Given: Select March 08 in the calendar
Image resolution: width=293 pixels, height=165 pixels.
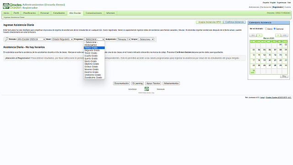Looking at the screenshot, I should pos(280,50).
